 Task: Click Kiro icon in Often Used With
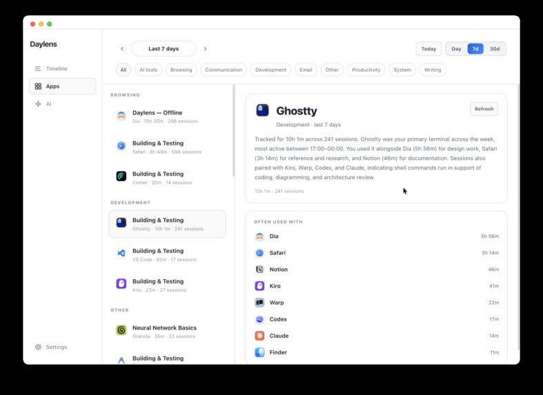(x=259, y=286)
